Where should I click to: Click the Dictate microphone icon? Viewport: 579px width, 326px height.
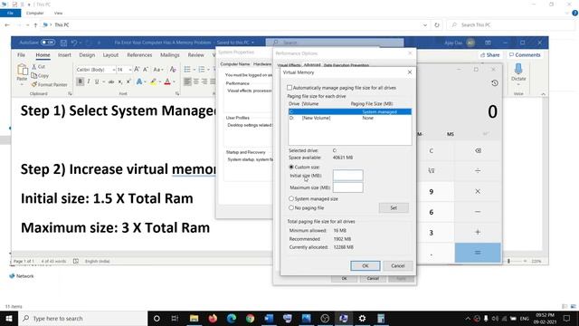518,69
